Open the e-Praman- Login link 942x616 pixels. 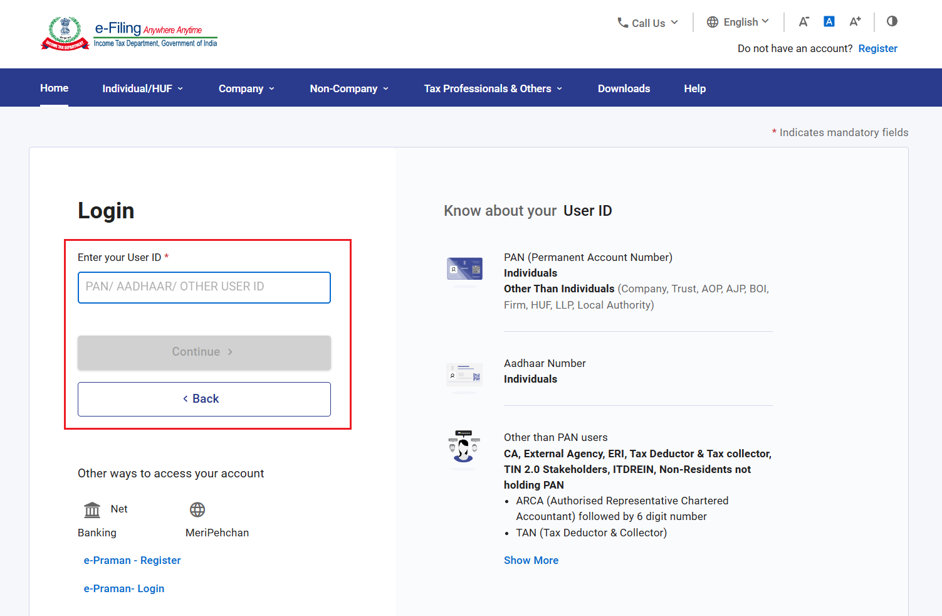pyautogui.click(x=124, y=588)
